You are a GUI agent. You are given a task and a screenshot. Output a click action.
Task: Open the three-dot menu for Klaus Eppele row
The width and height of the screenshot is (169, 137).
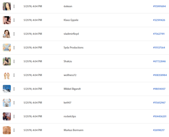coord(14,20)
